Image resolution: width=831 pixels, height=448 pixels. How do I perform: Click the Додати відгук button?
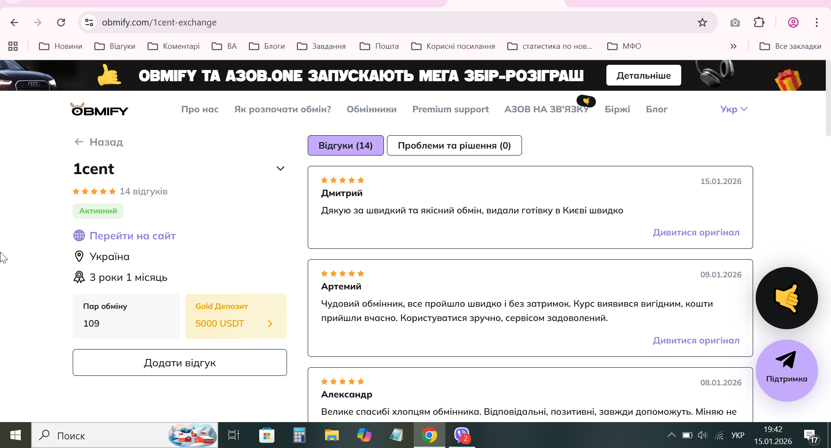coord(180,362)
